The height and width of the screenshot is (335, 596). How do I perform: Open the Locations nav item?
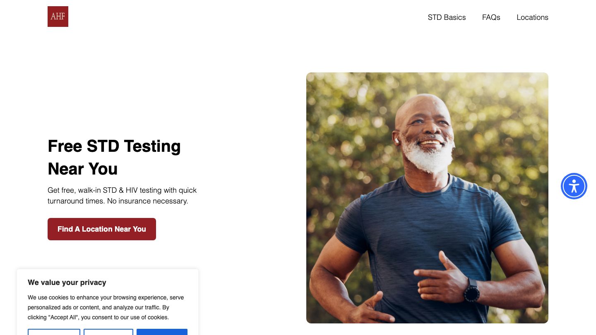click(532, 17)
